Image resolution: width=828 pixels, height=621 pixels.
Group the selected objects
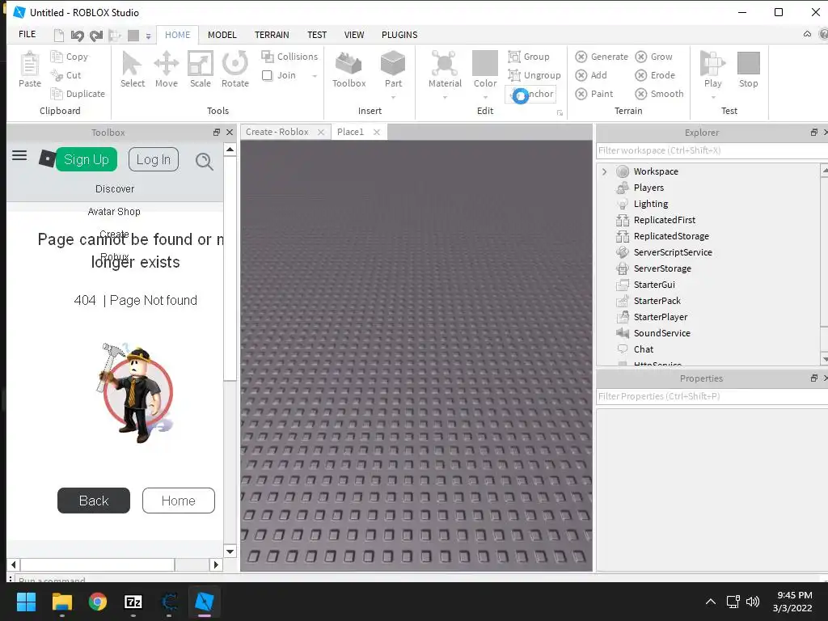click(529, 57)
